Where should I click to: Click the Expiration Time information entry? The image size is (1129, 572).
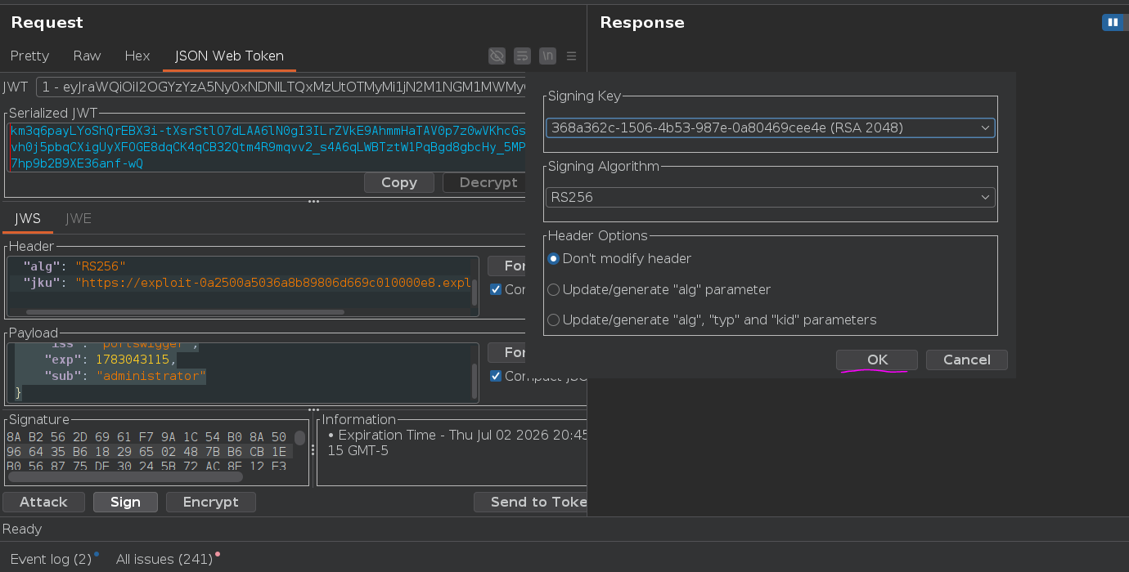coord(458,442)
